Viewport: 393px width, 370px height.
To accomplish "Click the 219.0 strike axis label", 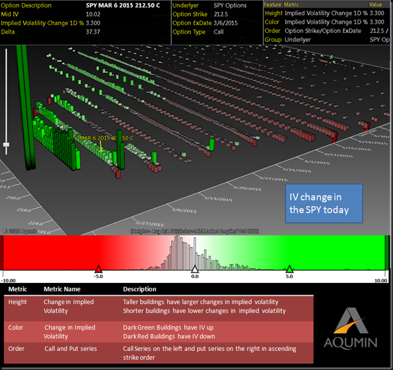I will click(24, 210).
